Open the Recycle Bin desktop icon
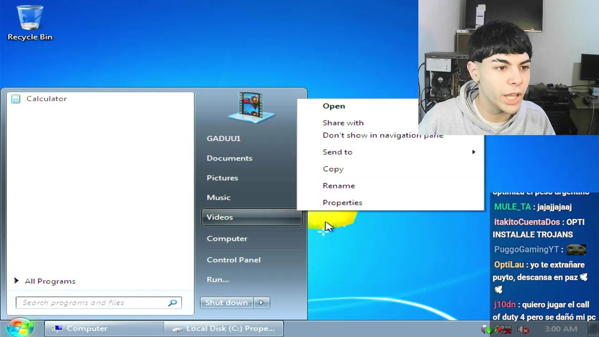The image size is (599, 337). (x=30, y=22)
